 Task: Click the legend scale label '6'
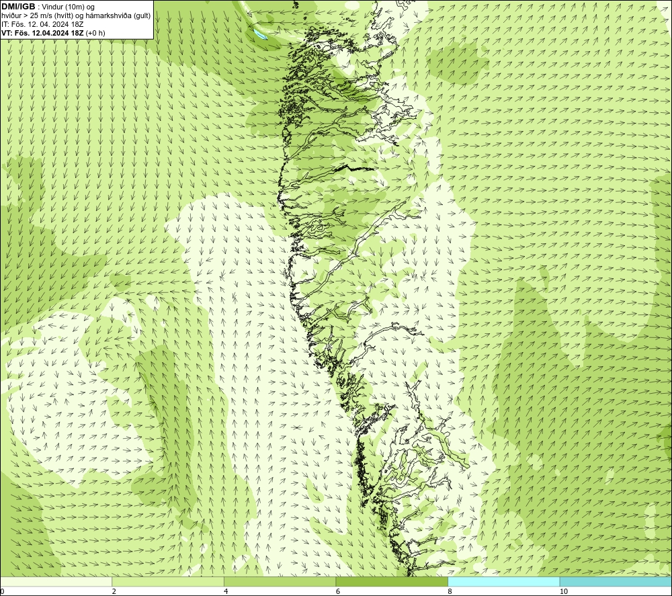point(338,591)
